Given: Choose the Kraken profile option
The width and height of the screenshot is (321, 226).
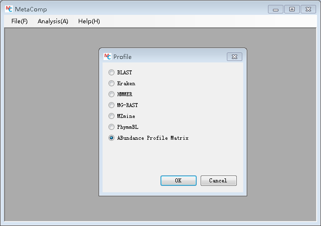Looking at the screenshot, I should coord(111,83).
